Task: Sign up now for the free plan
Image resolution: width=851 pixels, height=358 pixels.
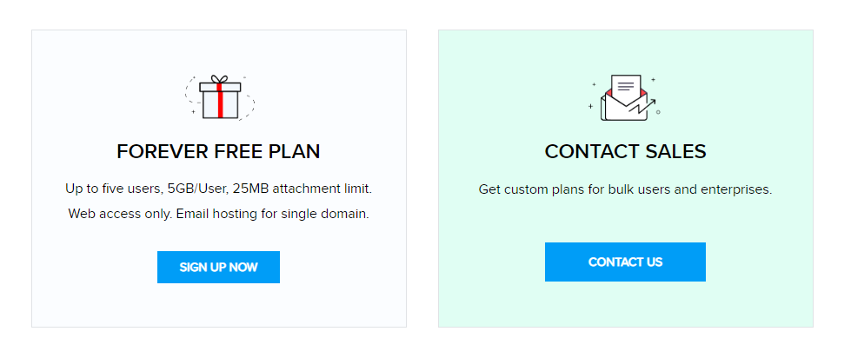Action: [219, 267]
